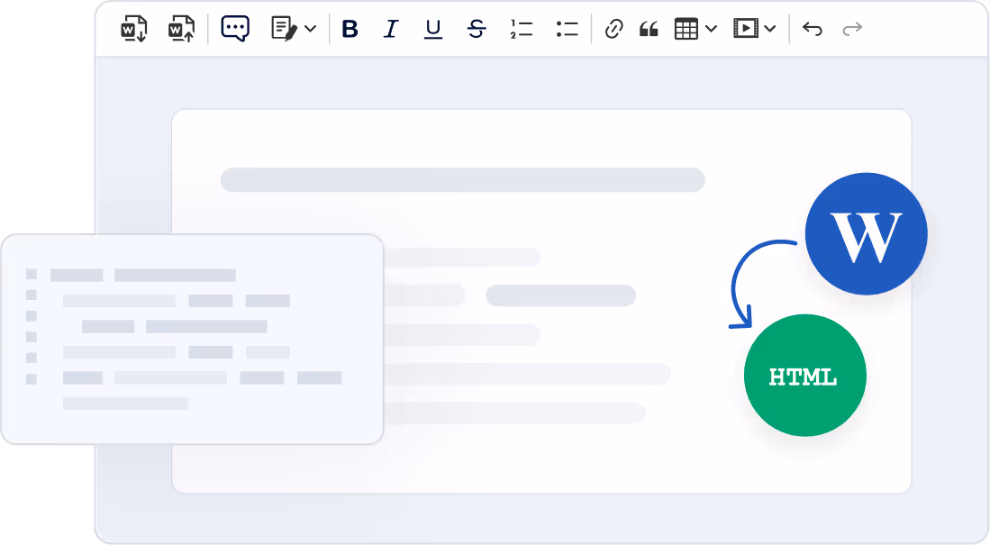
Task: Click the Insert Table grid icon
Action: (686, 29)
